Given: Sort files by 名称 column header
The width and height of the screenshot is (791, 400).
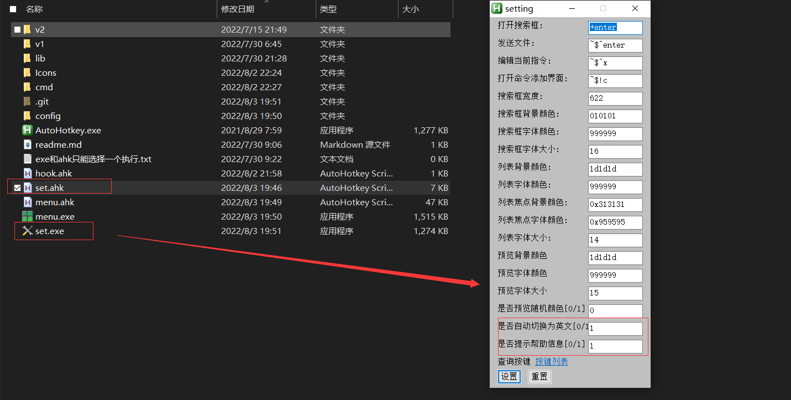Looking at the screenshot, I should click(34, 9).
